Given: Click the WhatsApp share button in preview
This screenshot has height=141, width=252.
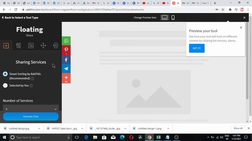Looking at the screenshot, I should [66, 41].
